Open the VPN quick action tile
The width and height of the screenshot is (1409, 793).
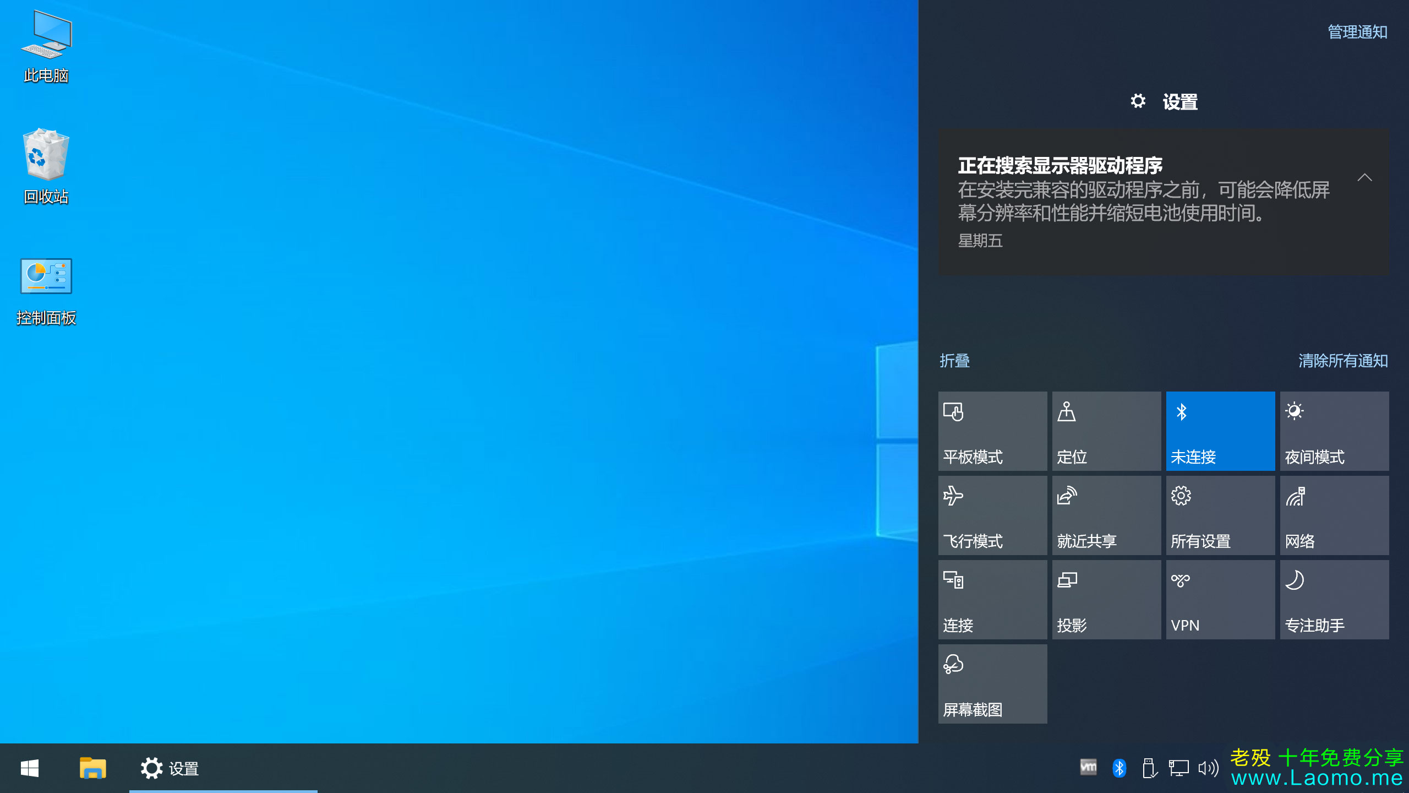point(1220,600)
